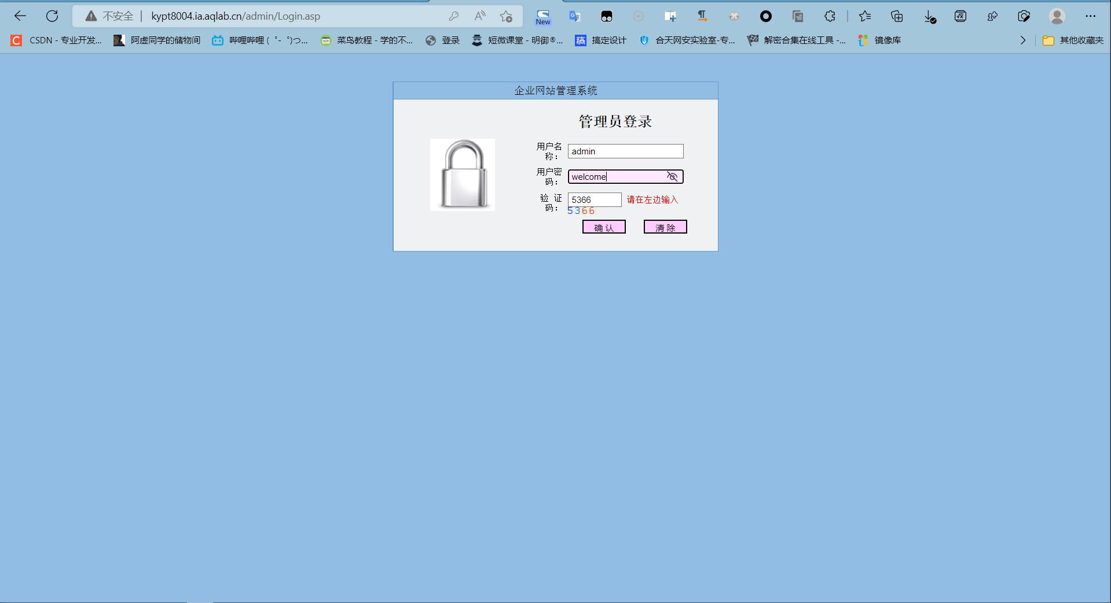Click the padlock image
The image size is (1111, 603).
pyautogui.click(x=463, y=175)
